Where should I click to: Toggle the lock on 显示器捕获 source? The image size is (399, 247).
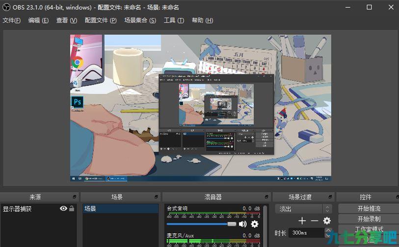click(72, 209)
